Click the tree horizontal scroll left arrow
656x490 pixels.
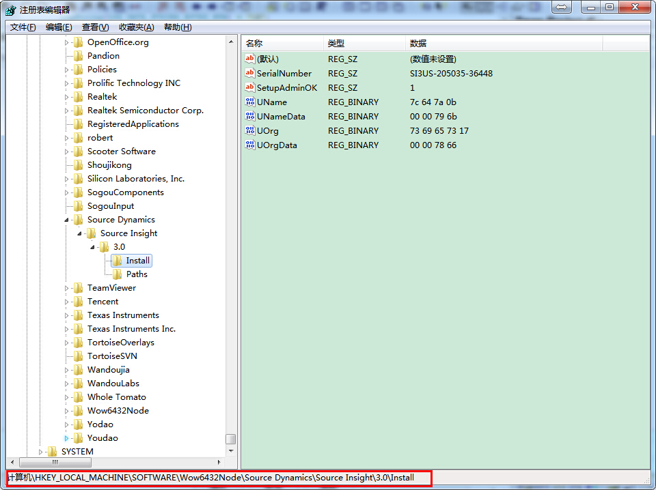[x=12, y=462]
